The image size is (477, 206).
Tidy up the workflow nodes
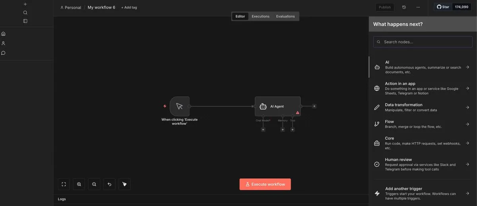[x=124, y=184]
